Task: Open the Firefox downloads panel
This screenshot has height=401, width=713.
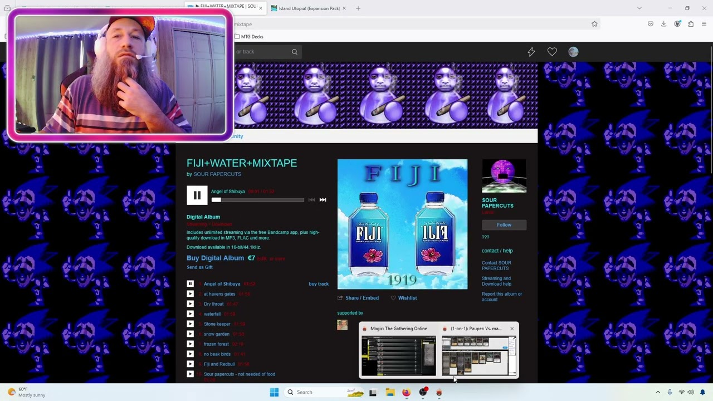Action: [664, 24]
